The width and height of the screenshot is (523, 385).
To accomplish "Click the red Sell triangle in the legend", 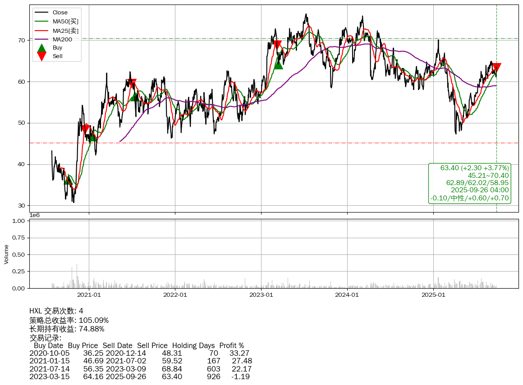I will 41,56.
